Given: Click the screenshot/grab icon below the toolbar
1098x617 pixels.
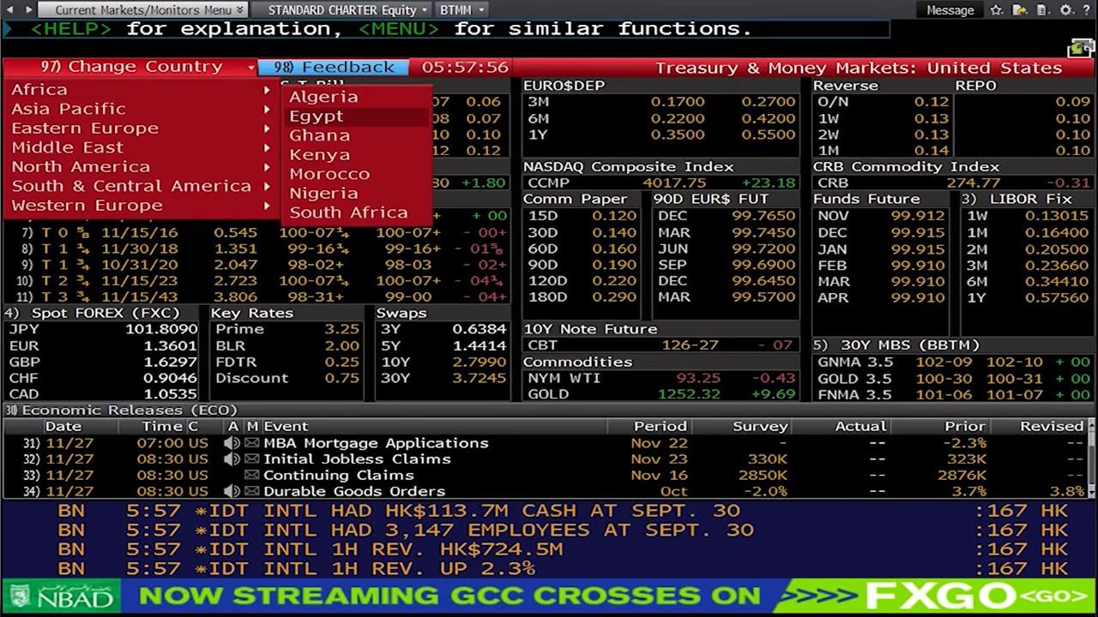Looking at the screenshot, I should (x=1080, y=47).
